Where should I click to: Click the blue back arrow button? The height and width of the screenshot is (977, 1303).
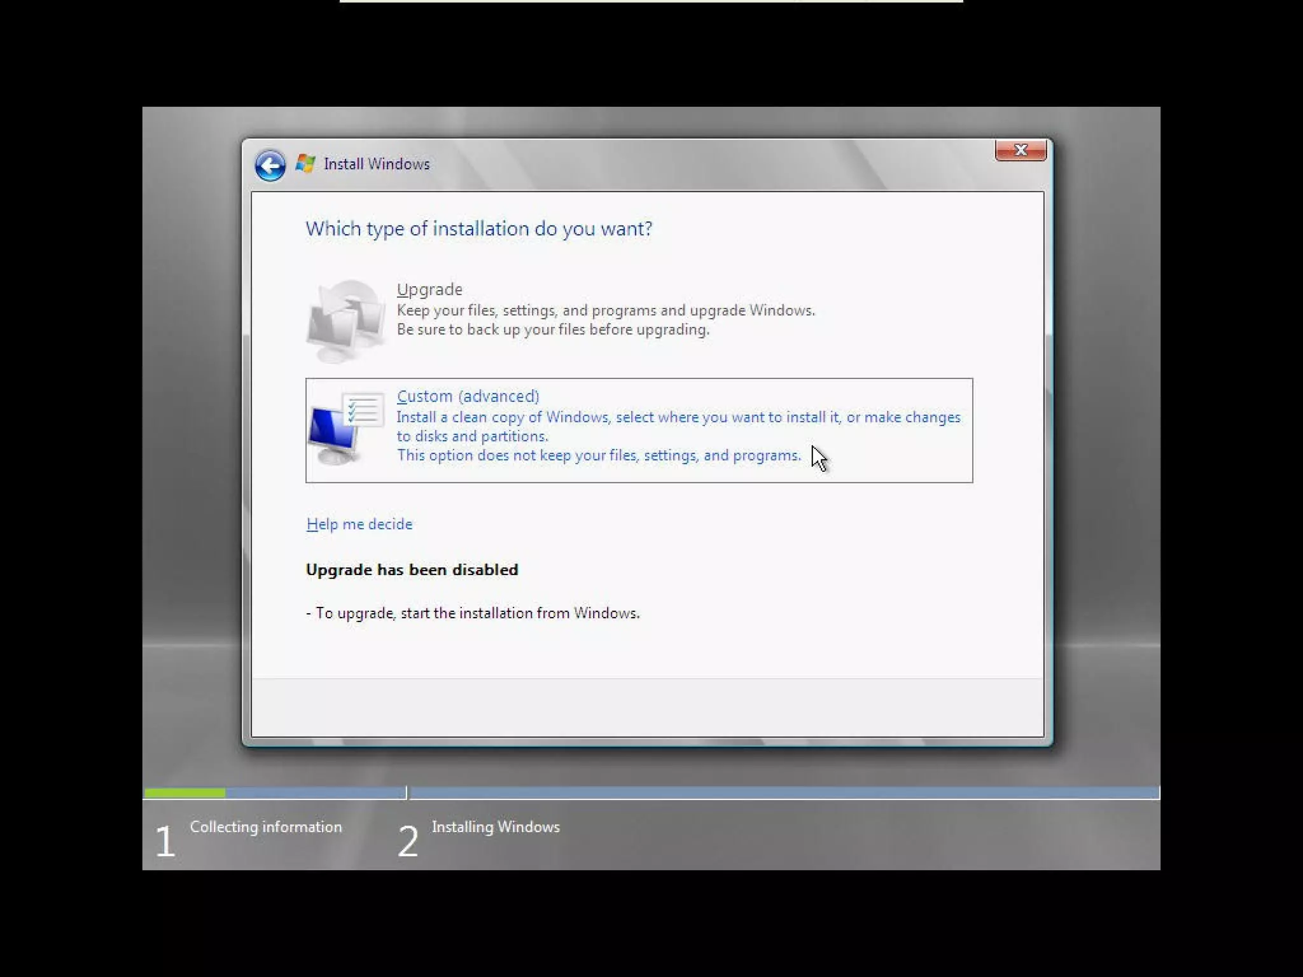(x=270, y=166)
